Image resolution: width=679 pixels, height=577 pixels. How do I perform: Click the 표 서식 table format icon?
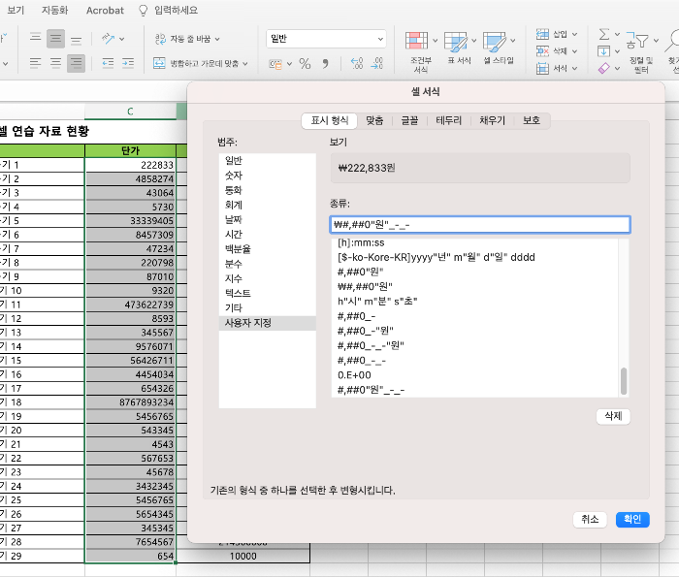coord(456,41)
